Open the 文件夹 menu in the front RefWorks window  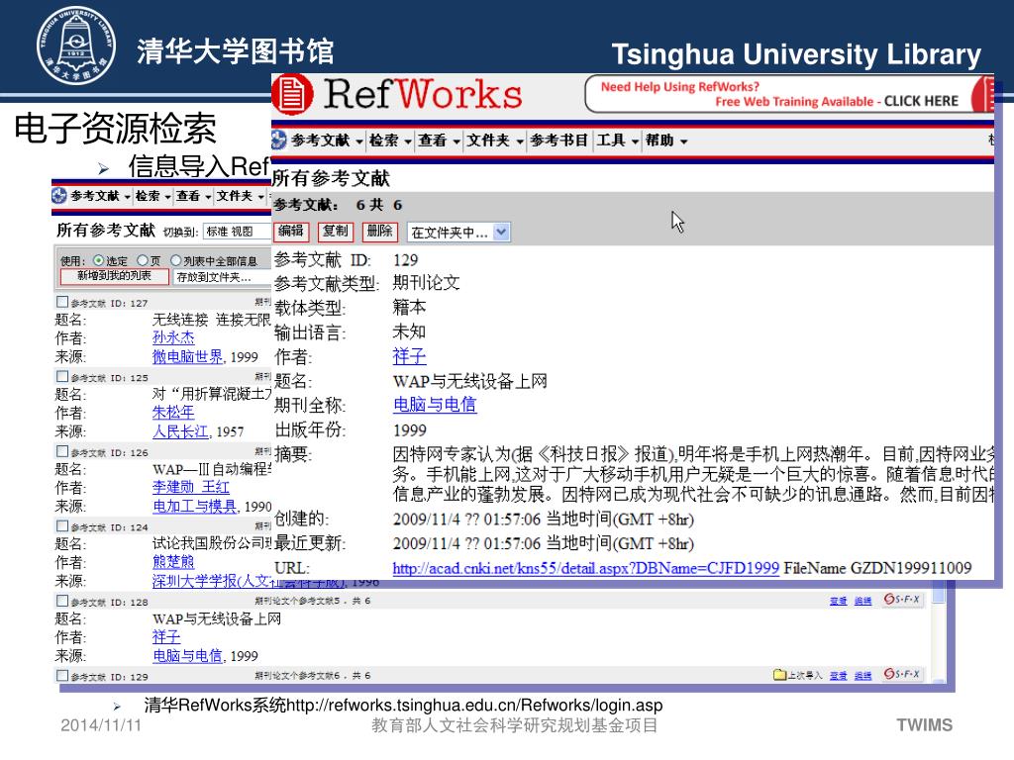495,141
